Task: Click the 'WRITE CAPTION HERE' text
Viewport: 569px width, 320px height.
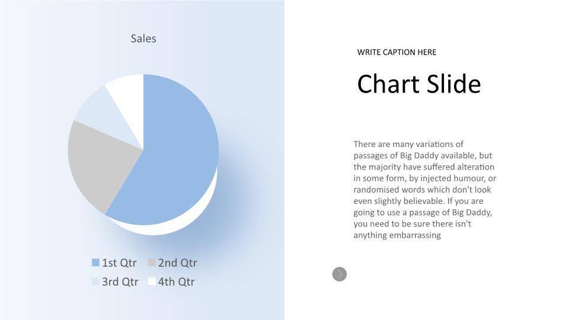Action: 397,52
